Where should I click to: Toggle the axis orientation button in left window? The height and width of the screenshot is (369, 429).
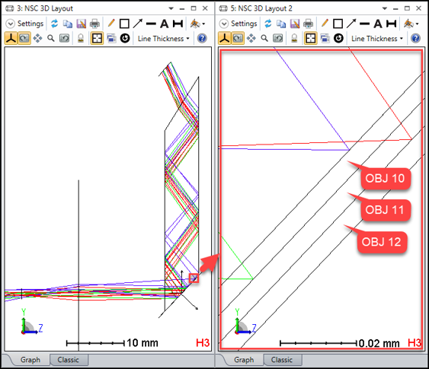point(11,38)
